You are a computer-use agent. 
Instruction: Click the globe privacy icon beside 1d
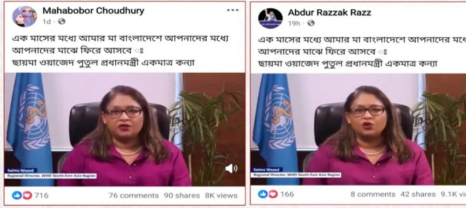pyautogui.click(x=62, y=22)
